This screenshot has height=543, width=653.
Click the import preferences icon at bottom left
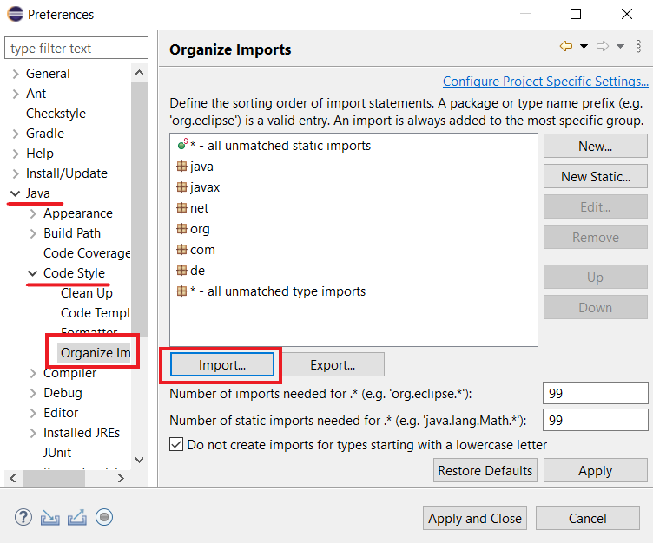pos(50,518)
